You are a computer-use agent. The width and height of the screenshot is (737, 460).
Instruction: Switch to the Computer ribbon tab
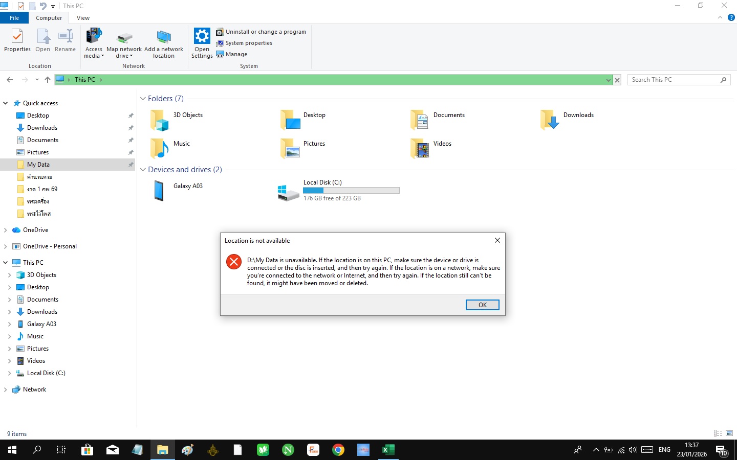pos(49,18)
